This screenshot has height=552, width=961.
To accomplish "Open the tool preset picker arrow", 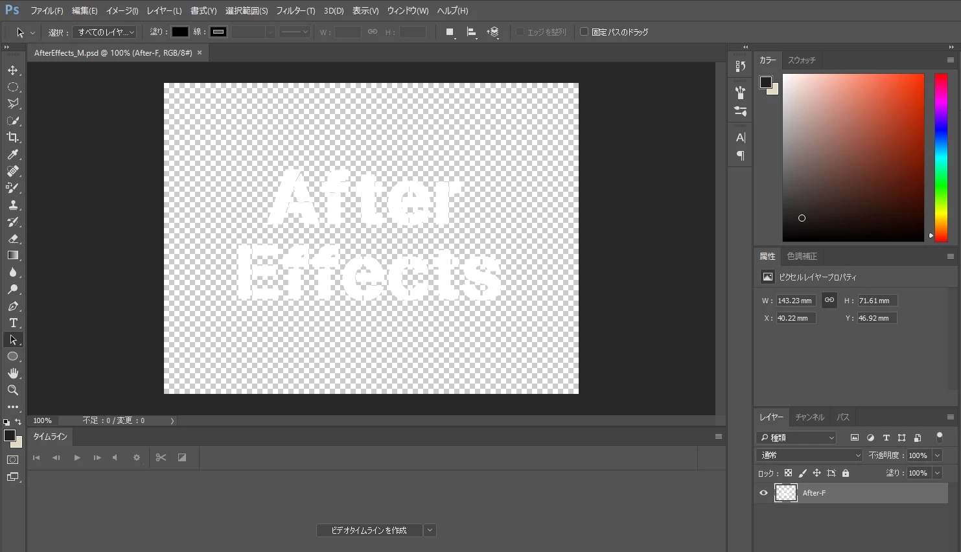I will coord(32,32).
